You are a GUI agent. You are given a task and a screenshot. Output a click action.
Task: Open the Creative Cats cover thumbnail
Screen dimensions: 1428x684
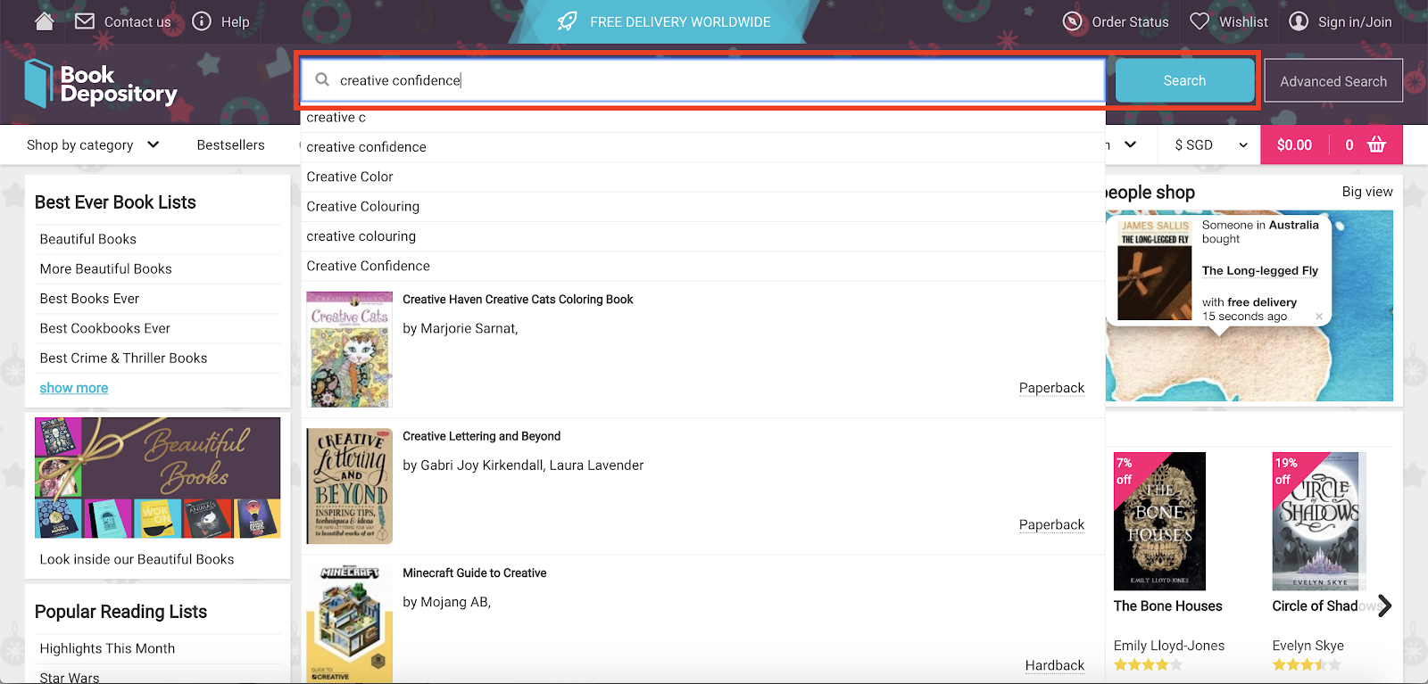pyautogui.click(x=349, y=350)
